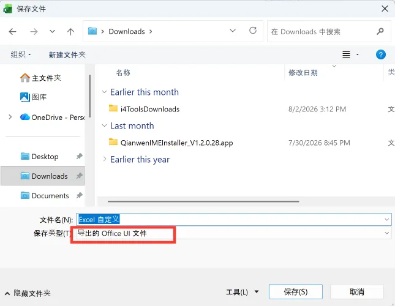Go back with the left arrow
This screenshot has width=395, height=306.
tap(12, 31)
